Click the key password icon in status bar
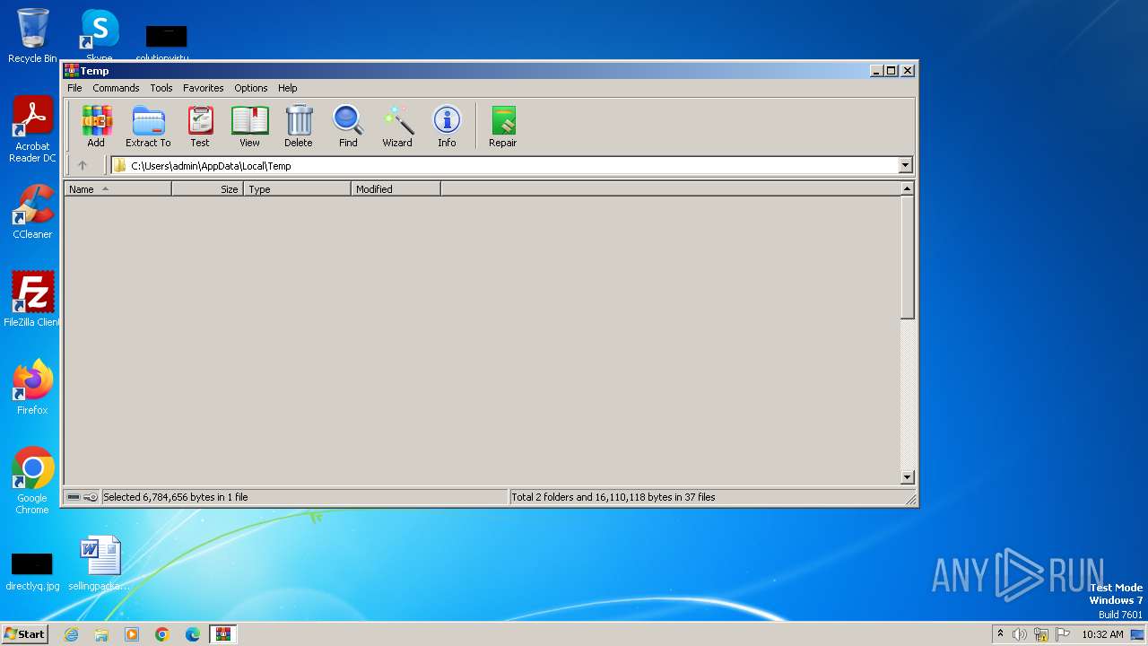 tap(91, 497)
